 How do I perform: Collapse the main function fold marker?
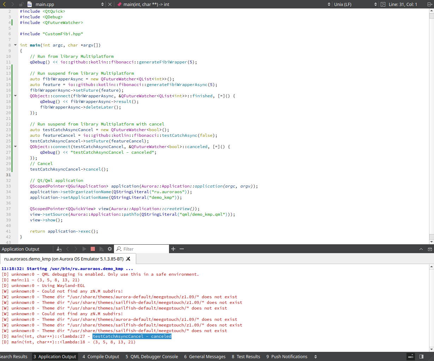[x=15, y=45]
